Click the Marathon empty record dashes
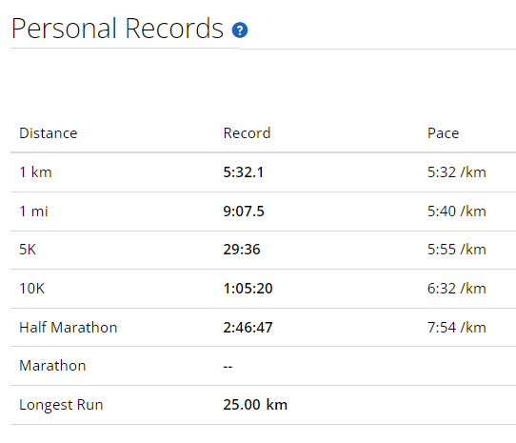Image resolution: width=516 pixels, height=443 pixels. [x=228, y=366]
